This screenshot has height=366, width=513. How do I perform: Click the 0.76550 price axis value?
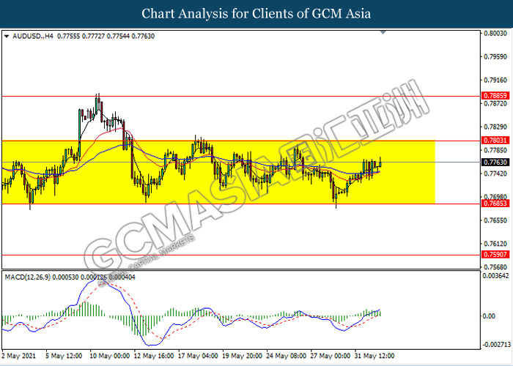click(x=495, y=220)
